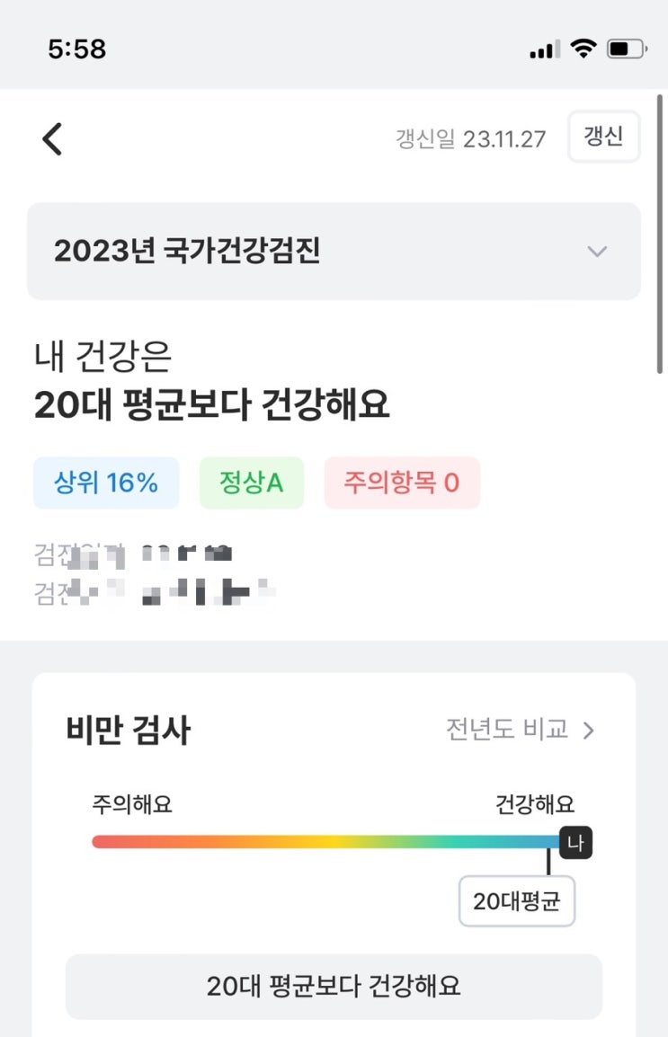
Task: Tap the battery status icon
Action: tap(627, 49)
